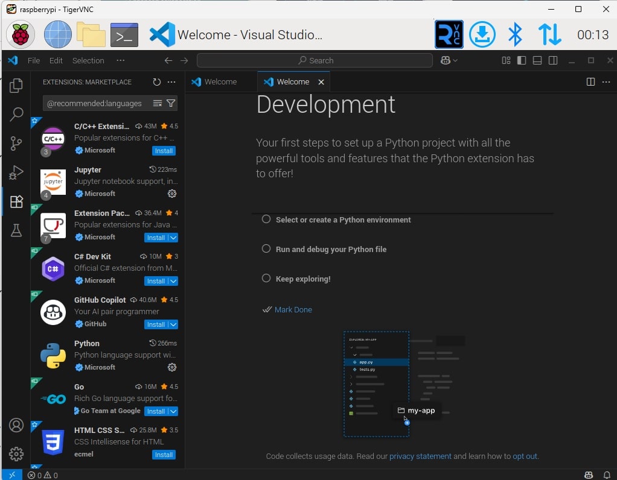Open the Manage gear in activity bar
The image size is (617, 480).
16,454
